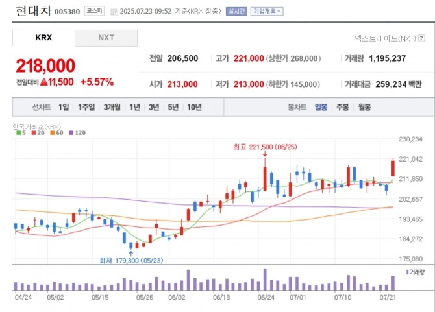435x312 pixels.
Task: Click the tallest volume bar near 06/24
Action: [265, 280]
